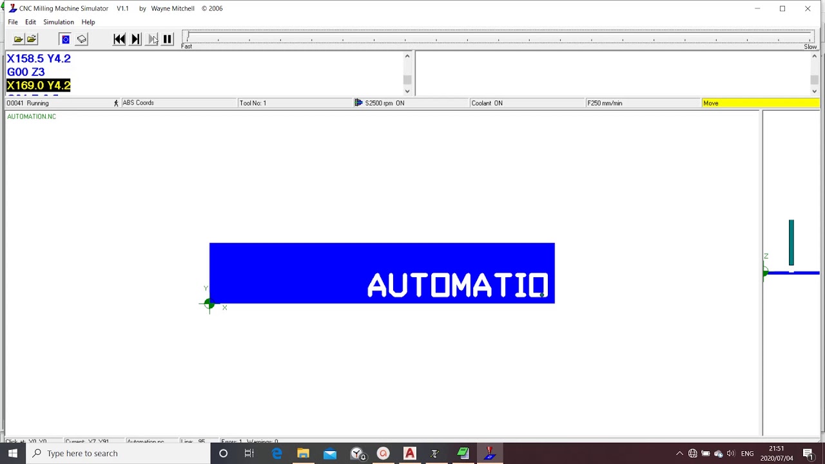This screenshot has width=825, height=464.
Task: Pause the running simulation
Action: point(168,39)
